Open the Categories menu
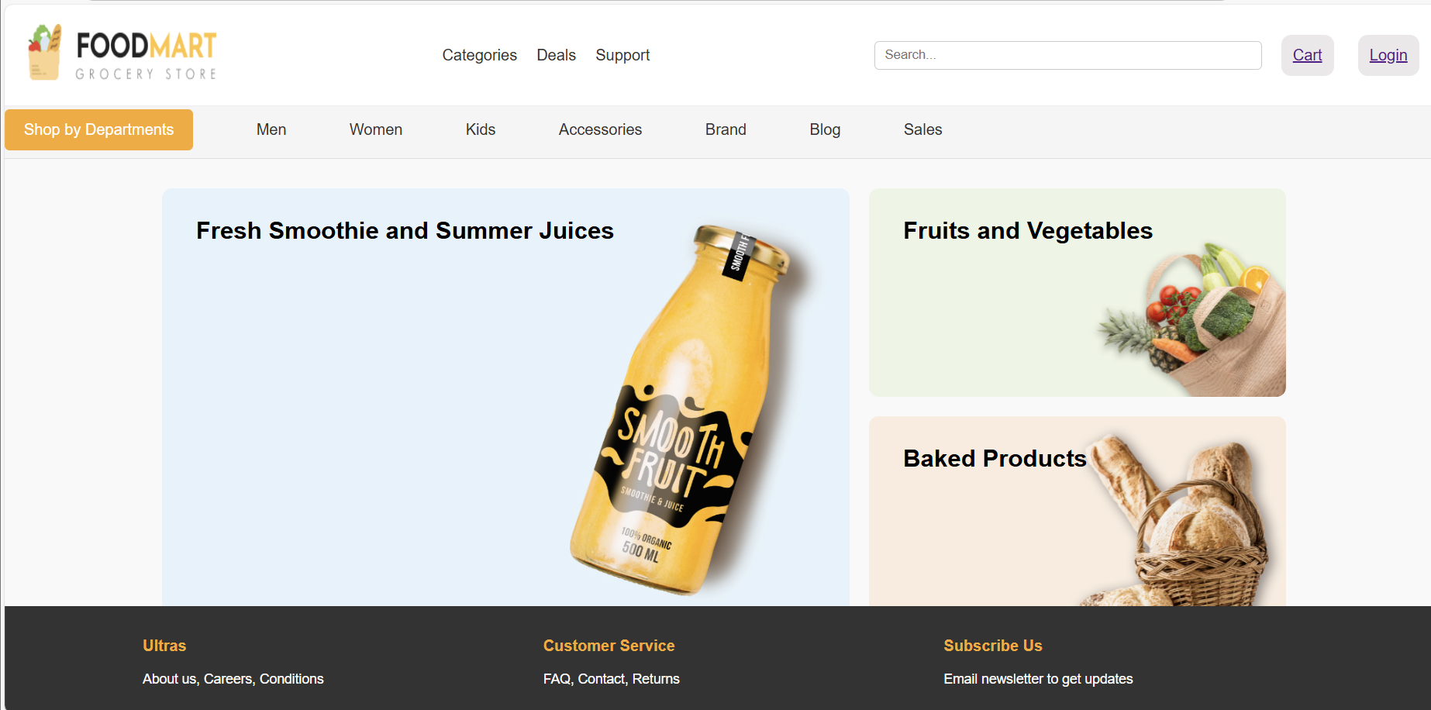 click(x=479, y=55)
